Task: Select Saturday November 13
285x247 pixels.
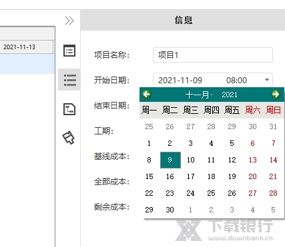Action: [x=253, y=160]
